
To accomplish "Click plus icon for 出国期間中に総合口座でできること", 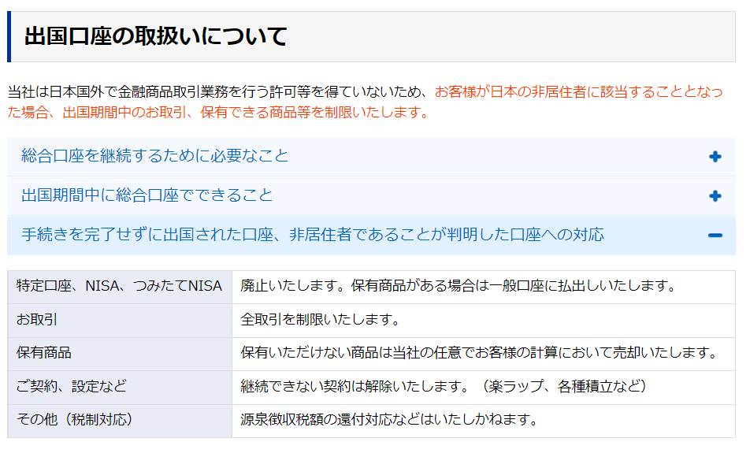I will click(715, 196).
